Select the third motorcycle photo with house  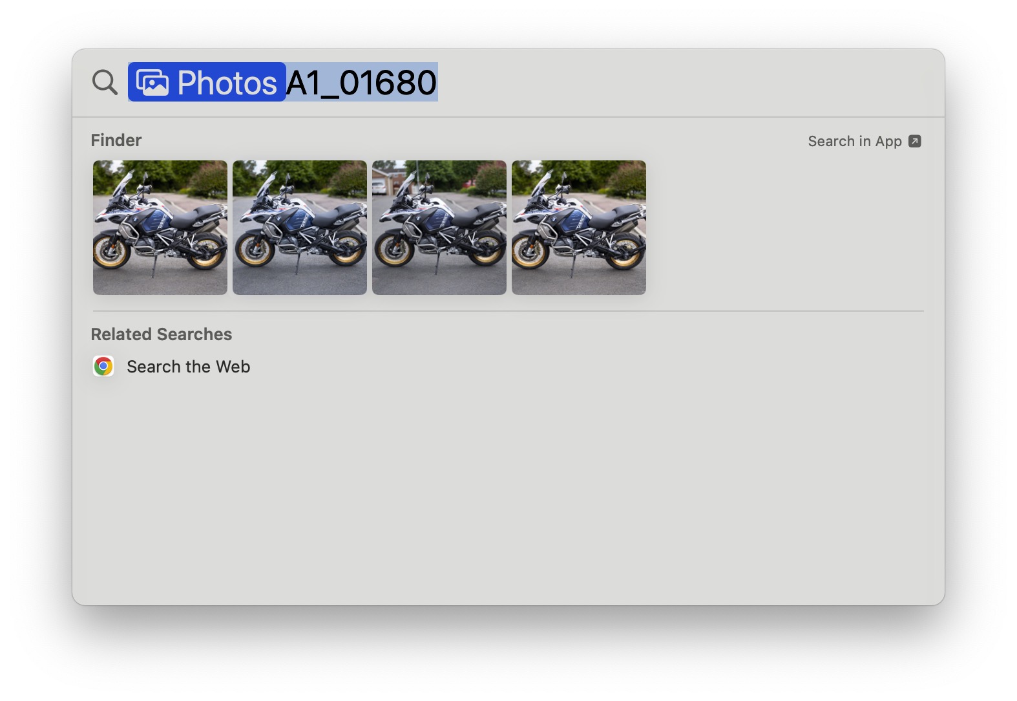pyautogui.click(x=439, y=228)
